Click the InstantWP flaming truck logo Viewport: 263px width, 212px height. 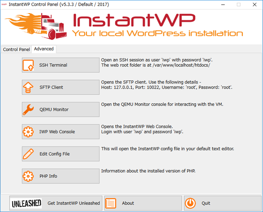(x=36, y=26)
